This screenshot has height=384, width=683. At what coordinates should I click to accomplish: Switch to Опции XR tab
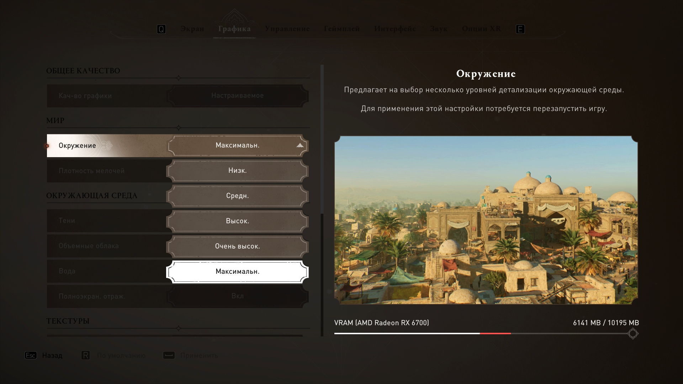coord(481,29)
